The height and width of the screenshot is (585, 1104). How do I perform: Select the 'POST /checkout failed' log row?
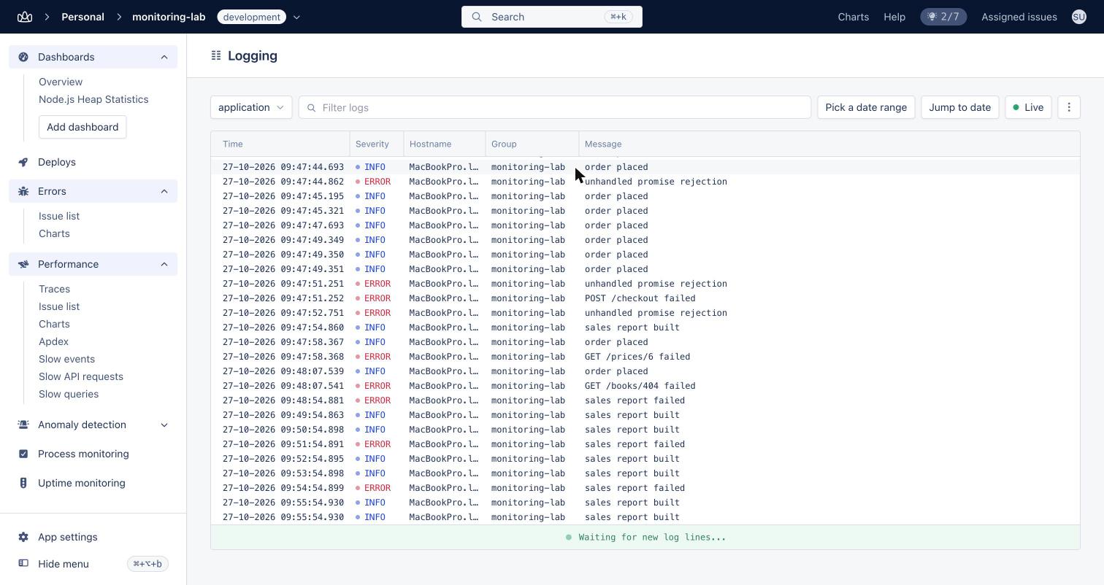[645, 298]
